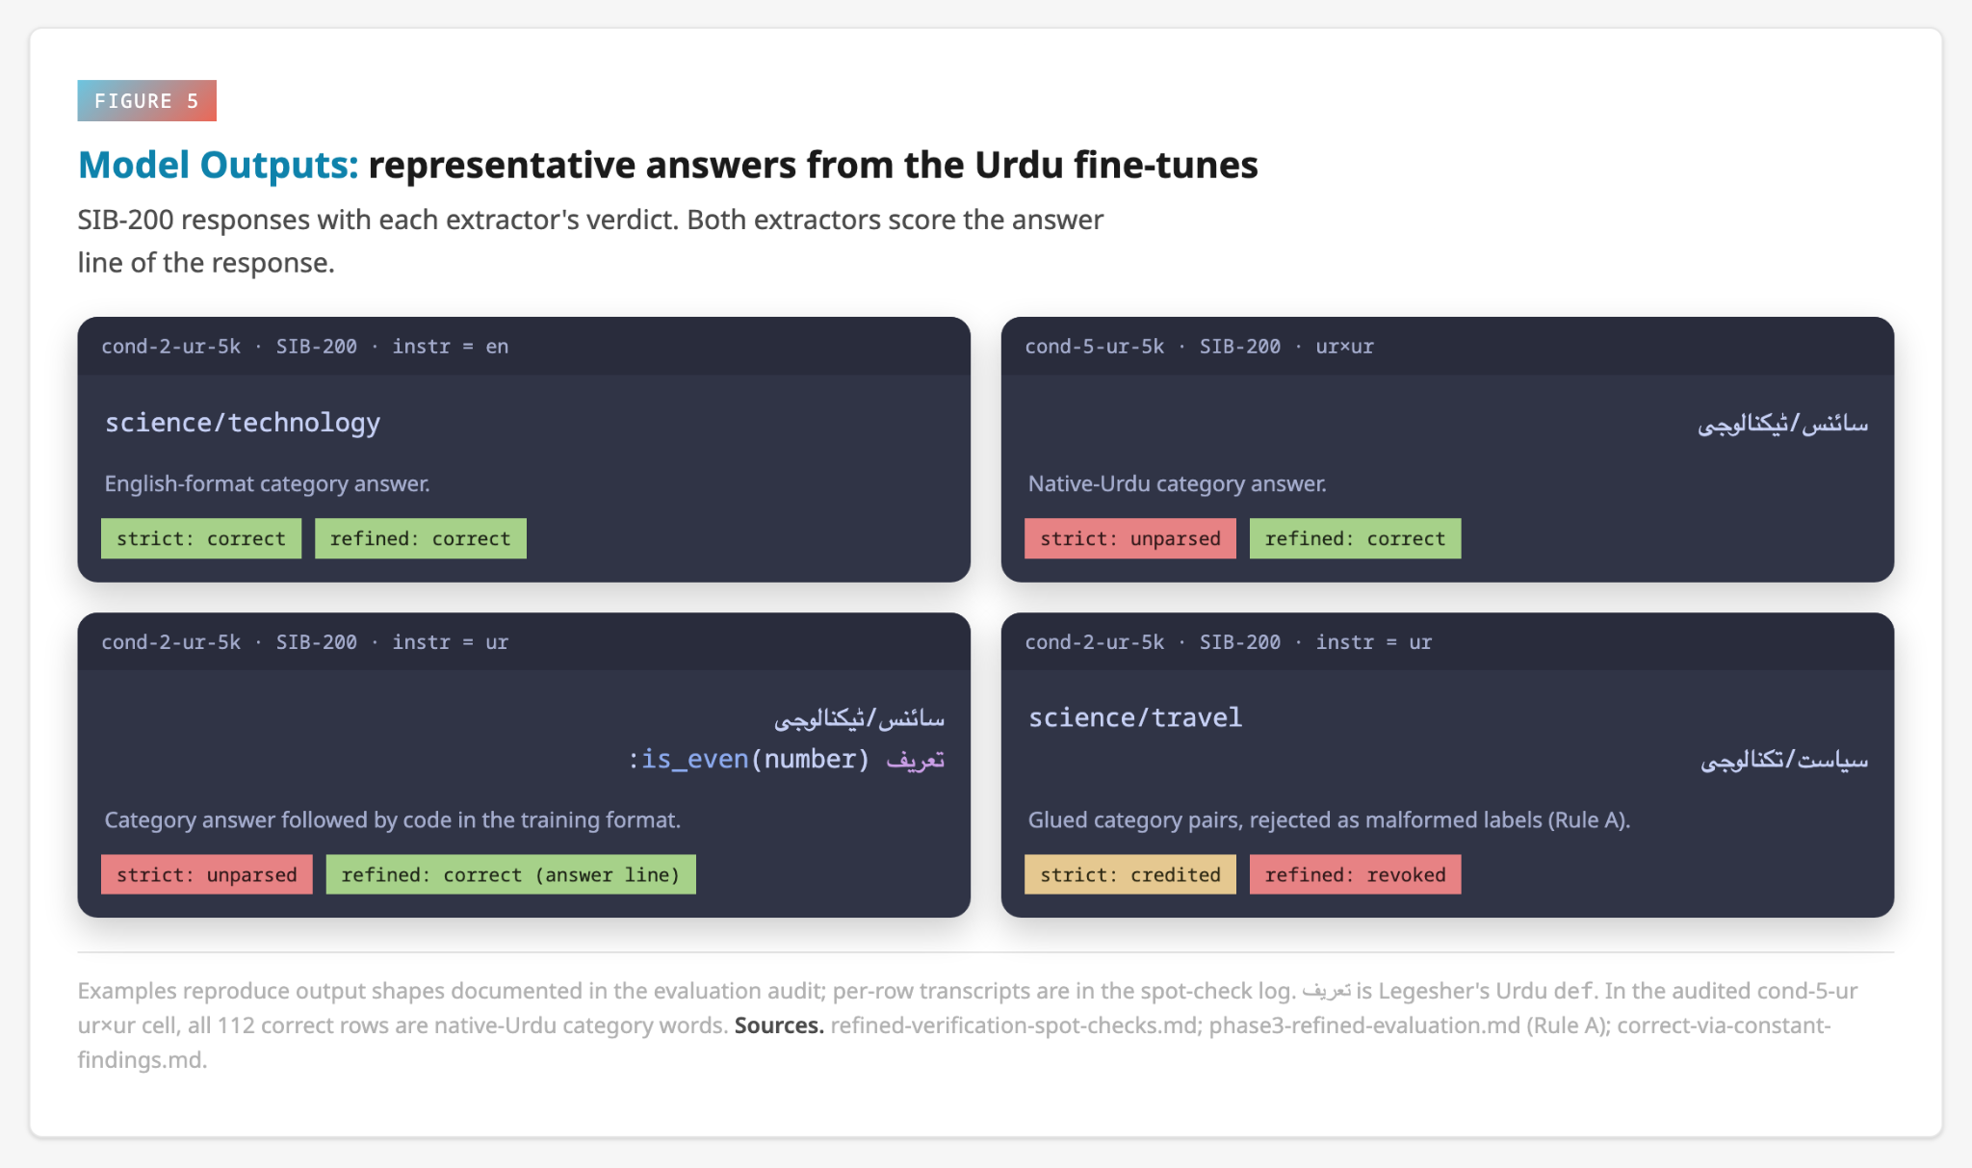Click footnote sentence starting 'Examples reproduce output shapes'
1972x1168 pixels.
tap(687, 991)
